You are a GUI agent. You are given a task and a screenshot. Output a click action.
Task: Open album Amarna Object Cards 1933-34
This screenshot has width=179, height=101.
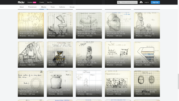click(118, 26)
